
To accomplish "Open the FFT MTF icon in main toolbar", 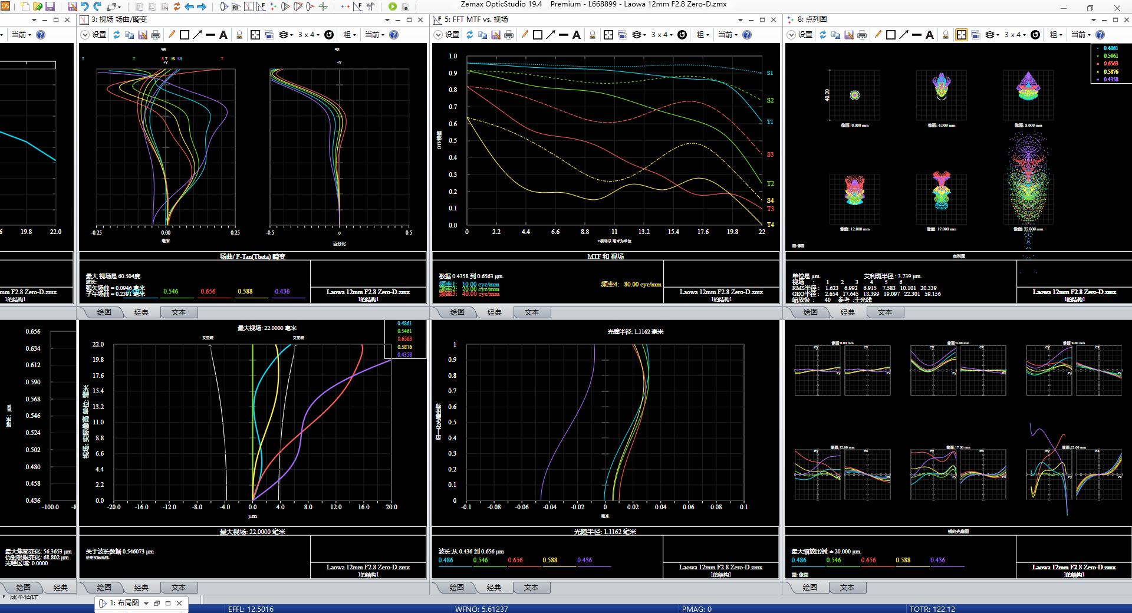I will [x=261, y=6].
